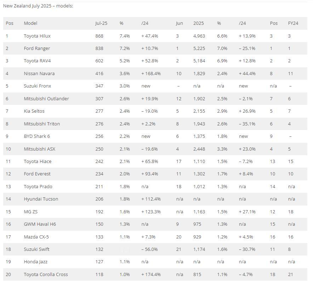The width and height of the screenshot is (313, 281).
Task: Click the FY24 column header
Action: (x=293, y=23)
